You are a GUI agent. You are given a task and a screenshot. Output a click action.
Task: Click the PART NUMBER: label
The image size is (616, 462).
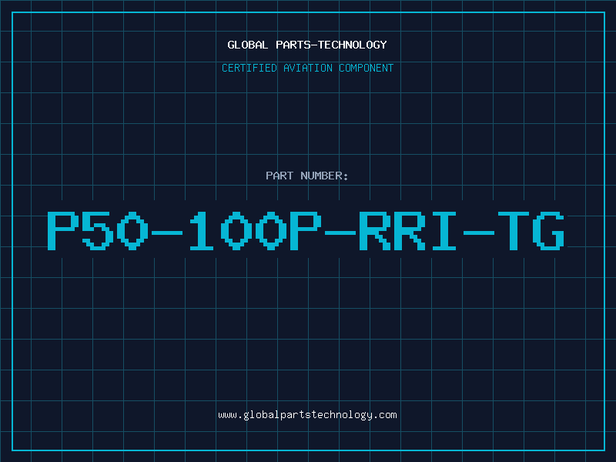pos(307,176)
